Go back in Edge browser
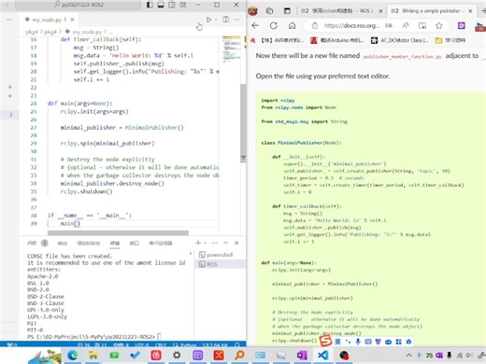 [255, 25]
